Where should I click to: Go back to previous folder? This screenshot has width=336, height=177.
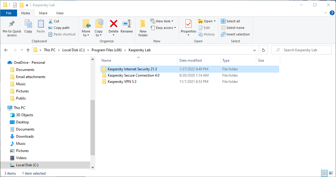coord(6,50)
